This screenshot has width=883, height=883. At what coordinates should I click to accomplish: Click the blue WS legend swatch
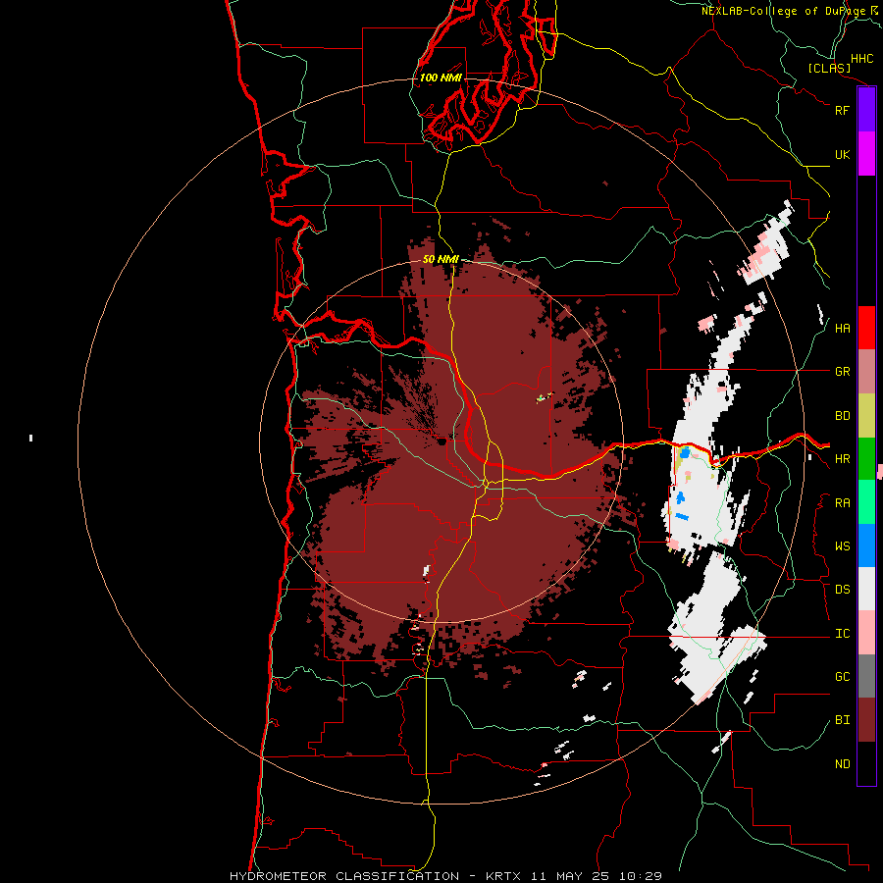[x=866, y=545]
